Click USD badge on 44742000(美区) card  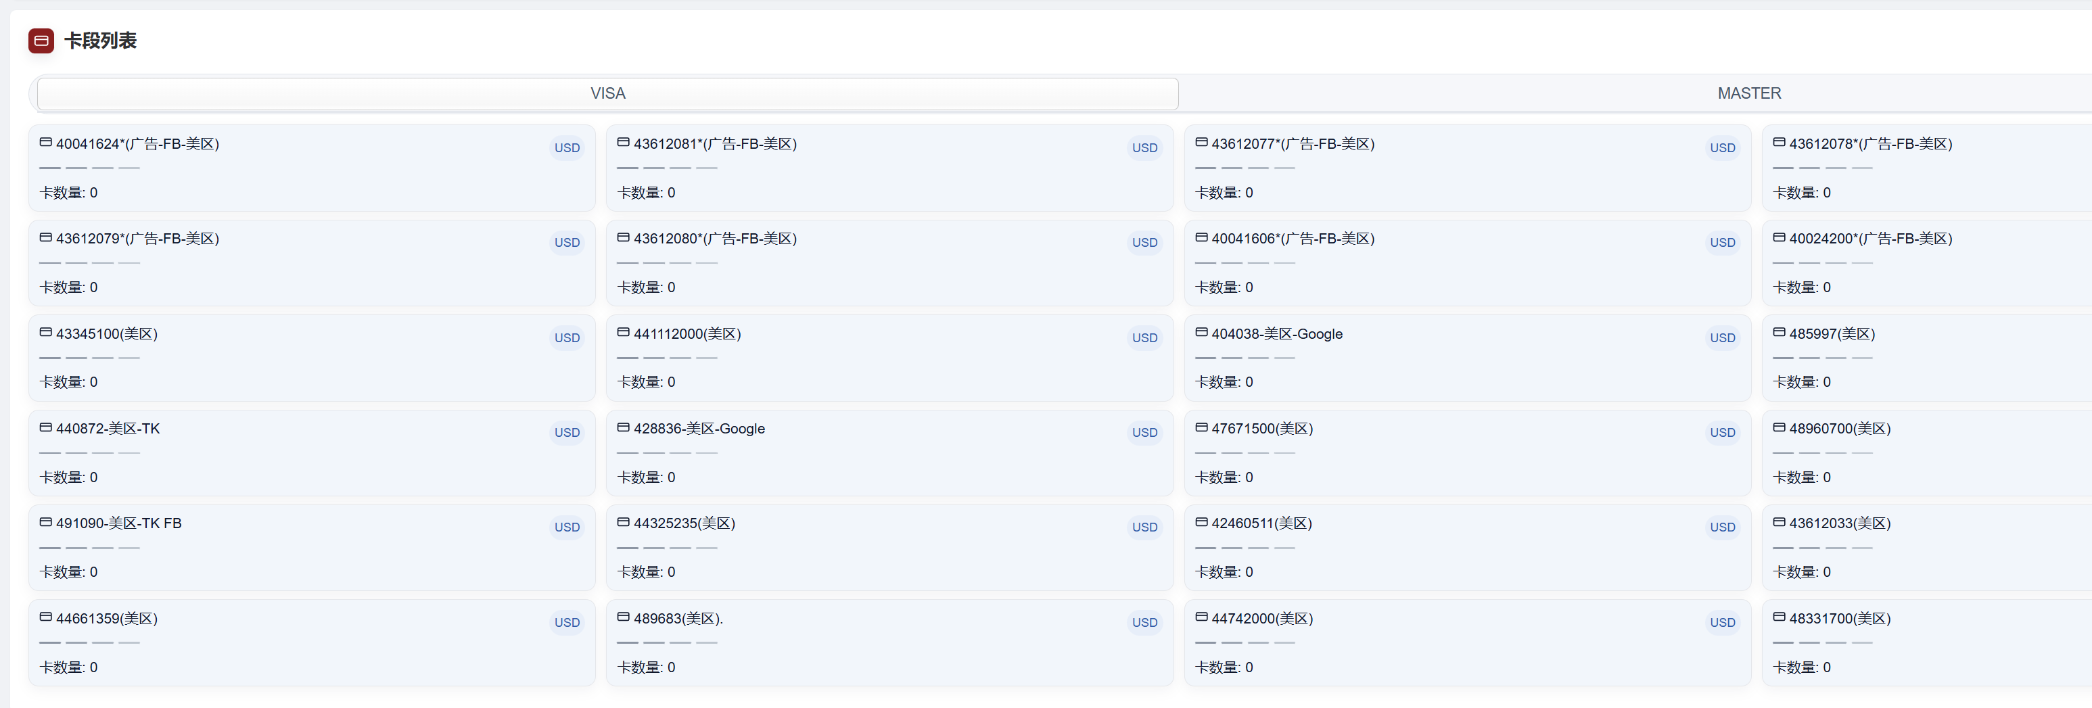[x=1721, y=623]
